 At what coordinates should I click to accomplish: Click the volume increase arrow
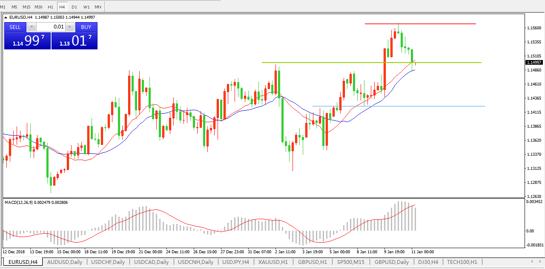[69, 27]
